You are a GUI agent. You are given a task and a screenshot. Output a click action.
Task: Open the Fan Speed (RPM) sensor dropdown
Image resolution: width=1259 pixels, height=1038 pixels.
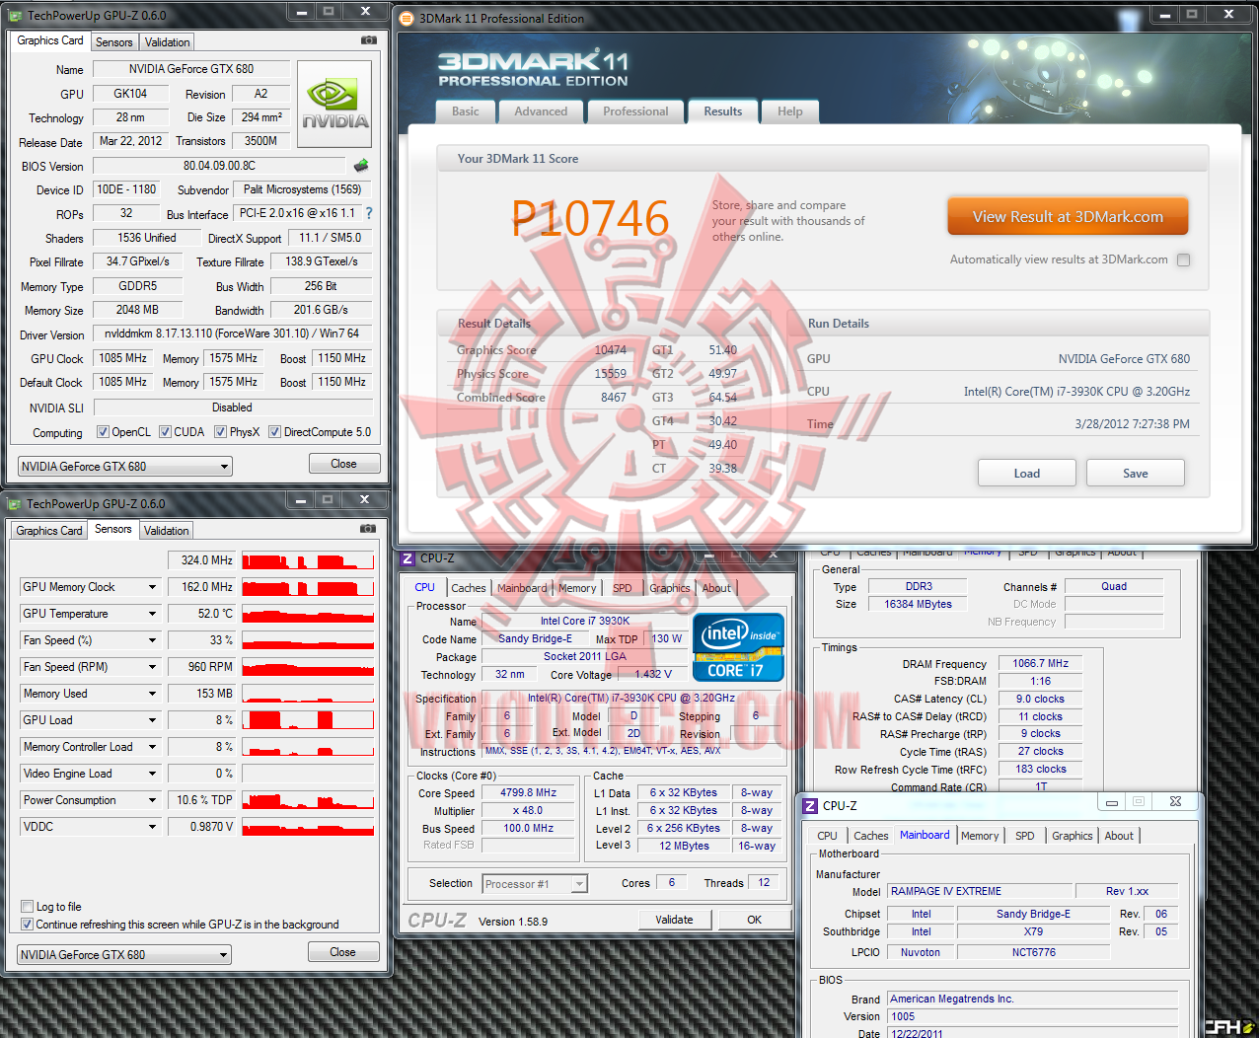[x=153, y=667]
